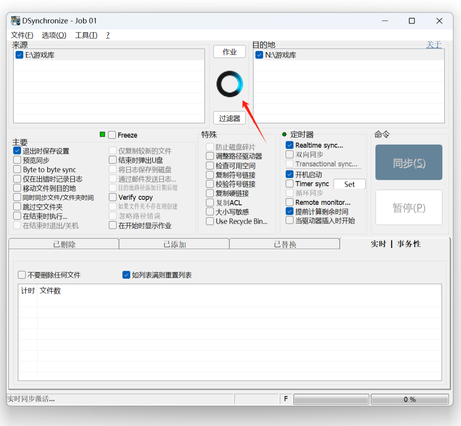Click the 过滤器 button

point(230,118)
